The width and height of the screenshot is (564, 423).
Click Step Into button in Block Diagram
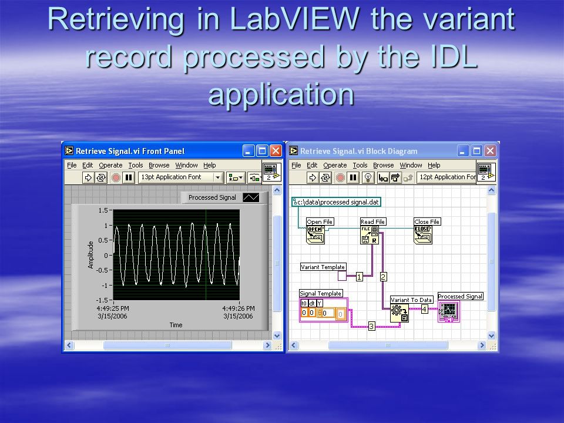(382, 177)
